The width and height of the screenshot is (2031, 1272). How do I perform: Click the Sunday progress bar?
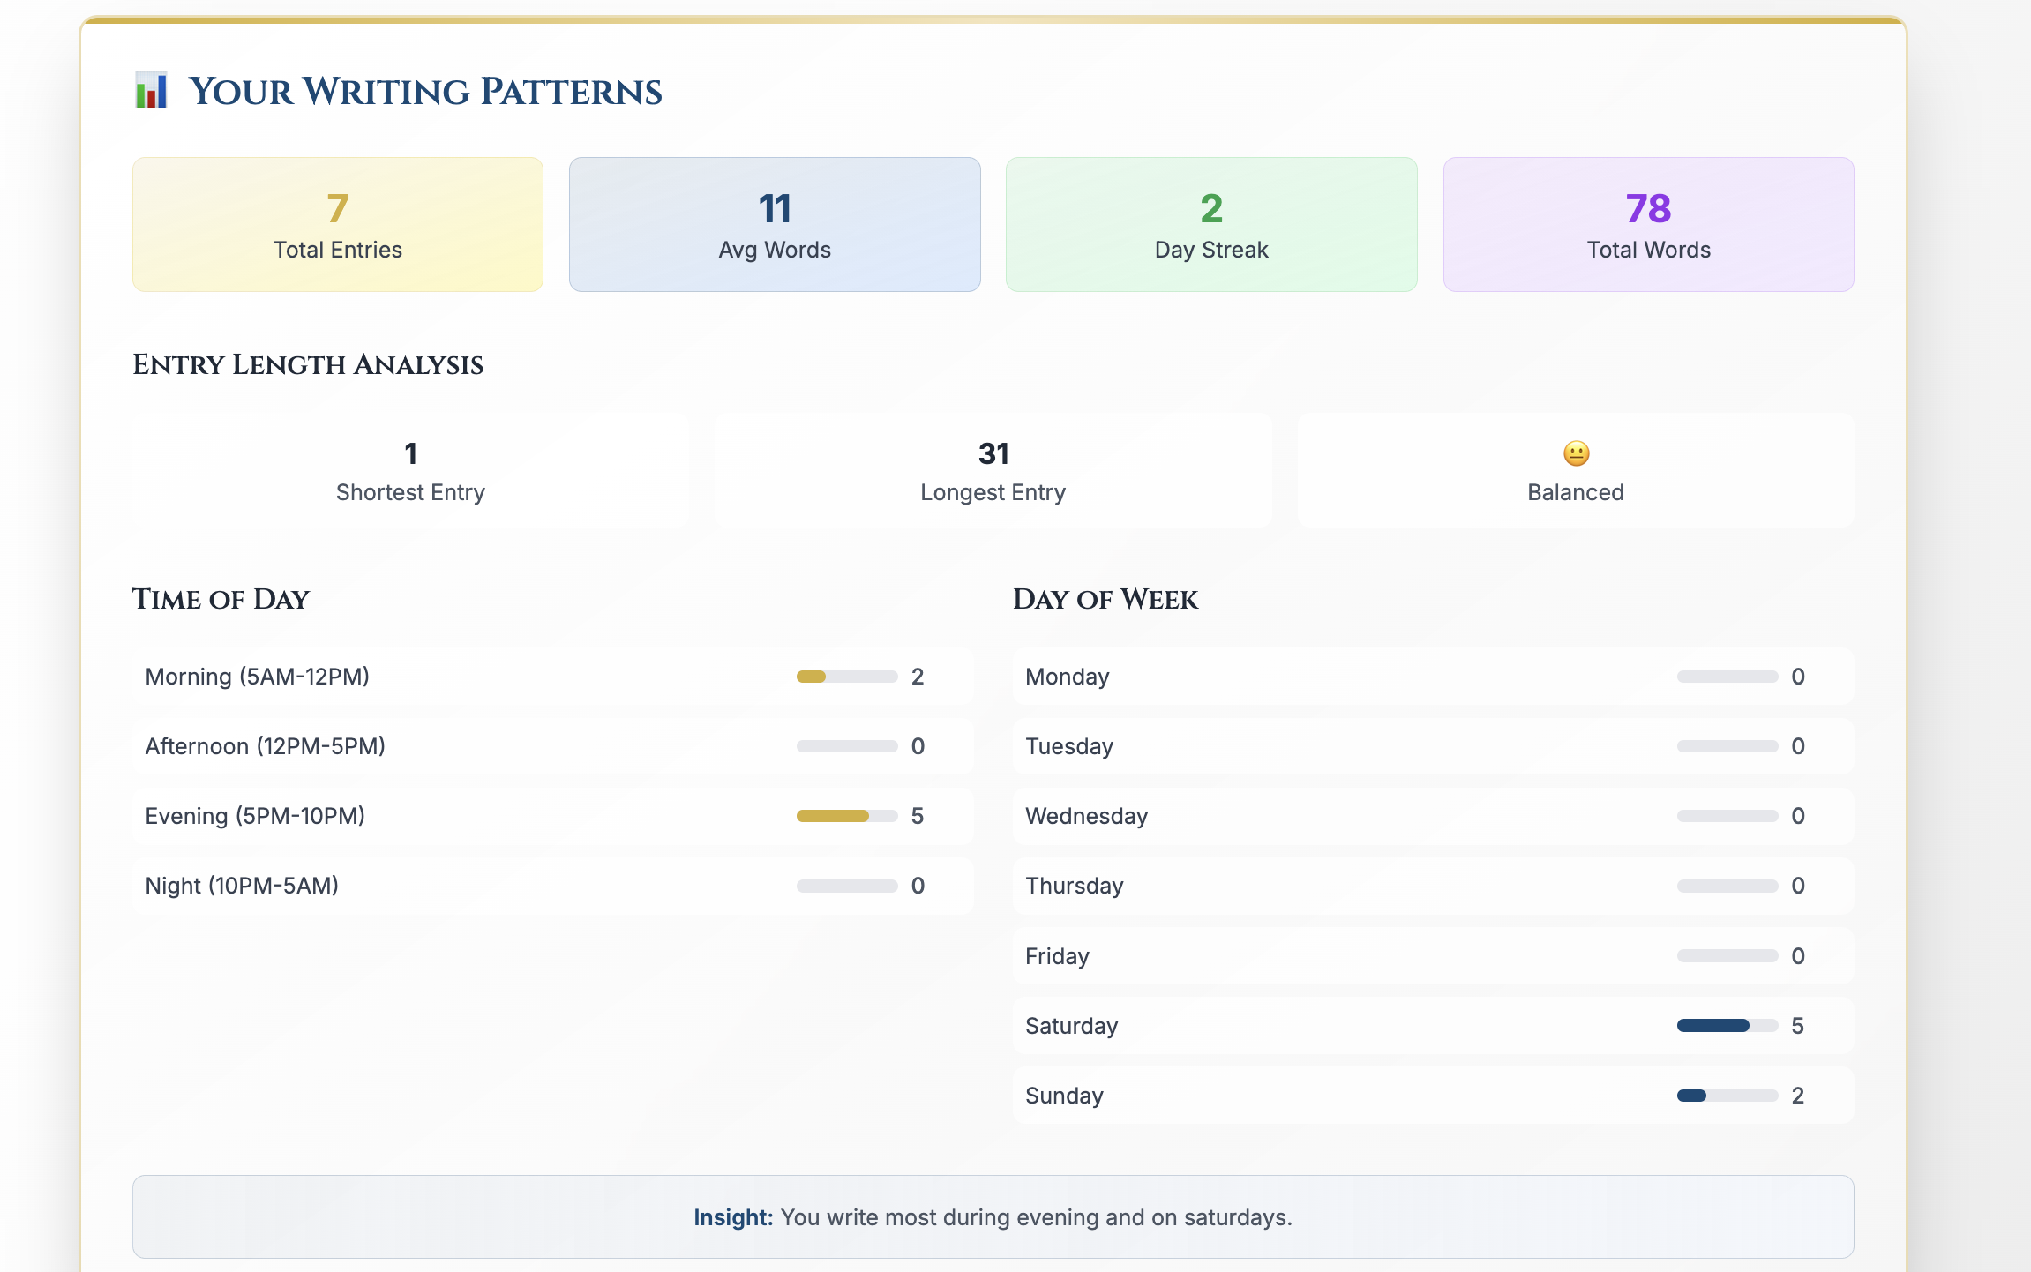coord(1727,1096)
